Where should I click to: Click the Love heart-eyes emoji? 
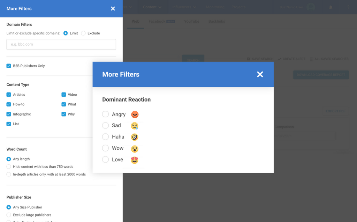point(135,160)
